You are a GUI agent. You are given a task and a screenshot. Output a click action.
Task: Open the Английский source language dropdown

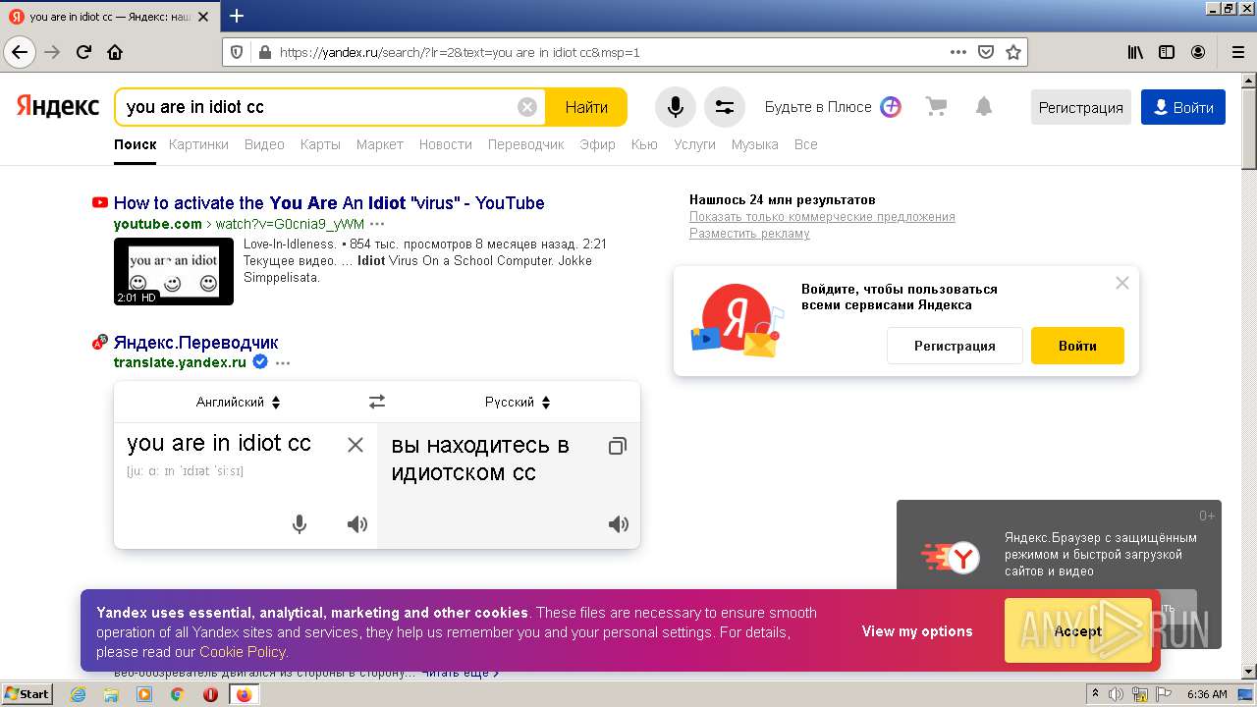tap(239, 402)
